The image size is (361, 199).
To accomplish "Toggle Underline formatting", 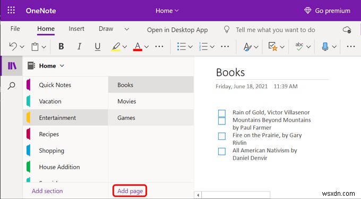I will pyautogui.click(x=97, y=47).
